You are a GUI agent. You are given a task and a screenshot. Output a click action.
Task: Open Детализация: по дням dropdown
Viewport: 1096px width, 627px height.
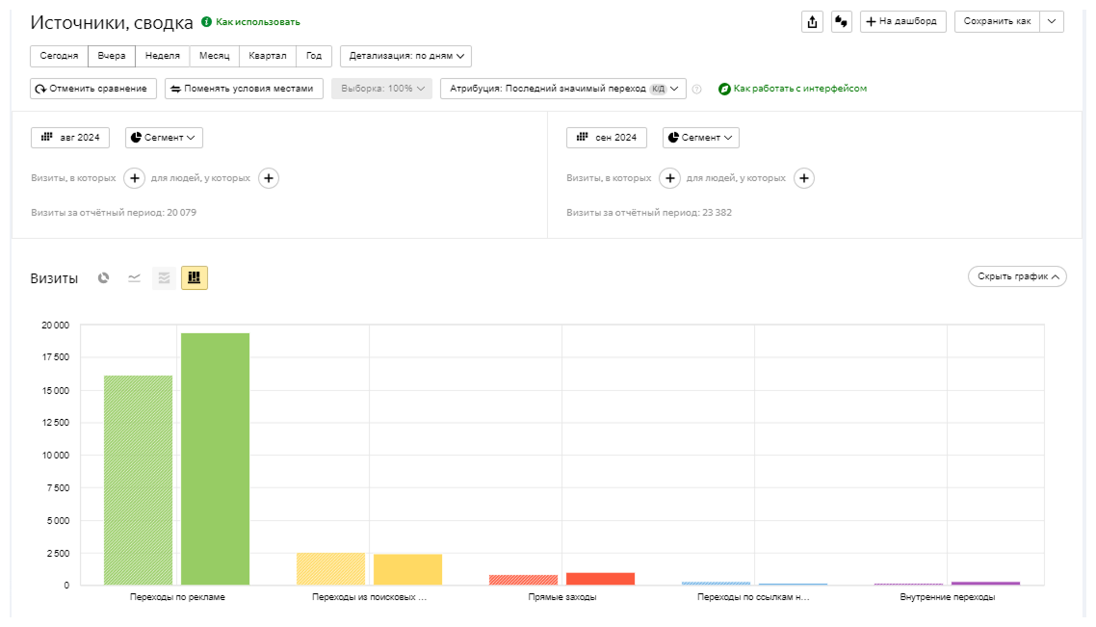[x=405, y=56]
